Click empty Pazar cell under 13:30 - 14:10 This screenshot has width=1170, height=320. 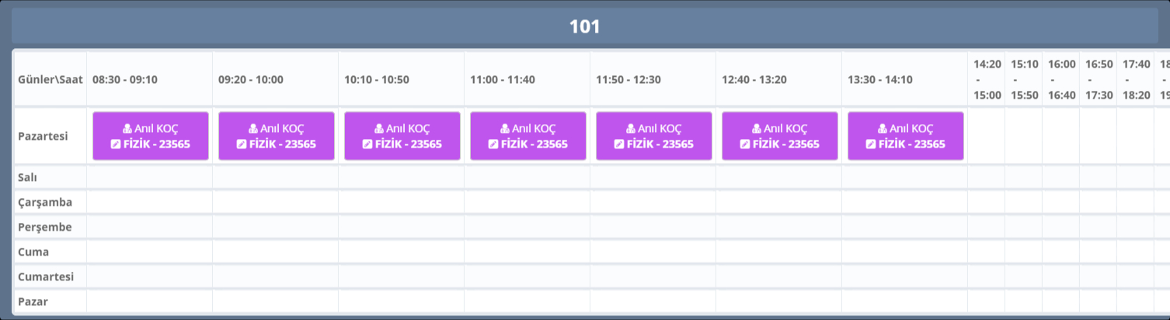point(904,301)
